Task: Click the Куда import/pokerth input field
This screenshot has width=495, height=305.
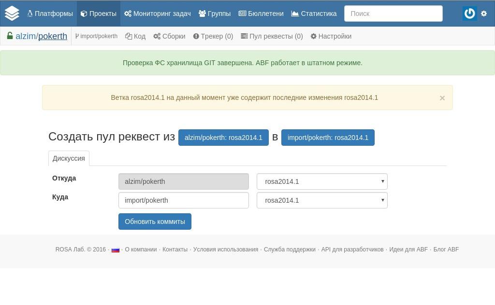Action: [184, 200]
